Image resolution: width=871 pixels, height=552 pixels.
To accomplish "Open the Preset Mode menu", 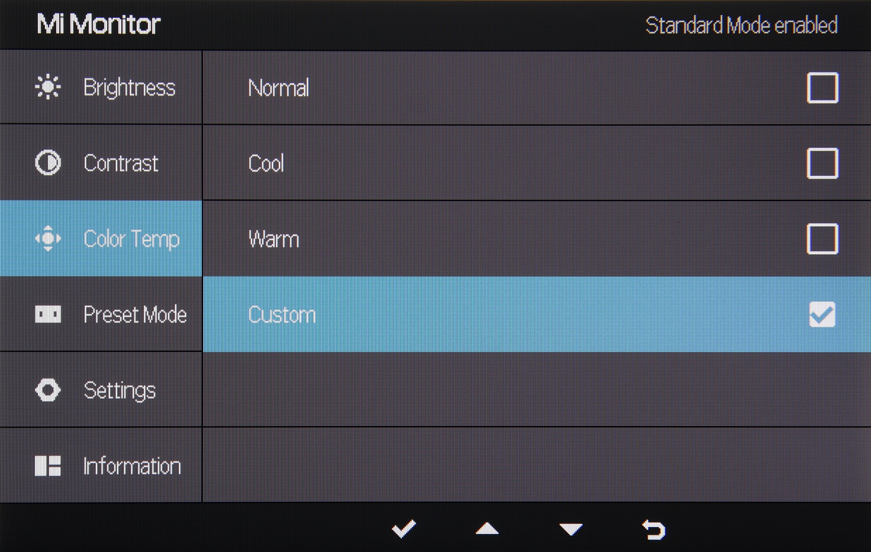I will click(134, 315).
